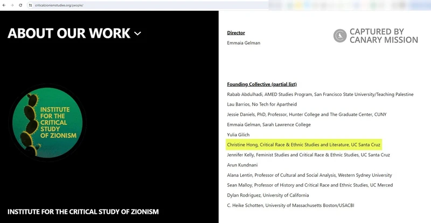Click Rabab Abdulhadi list entry
This screenshot has width=431, height=223.
click(320, 94)
